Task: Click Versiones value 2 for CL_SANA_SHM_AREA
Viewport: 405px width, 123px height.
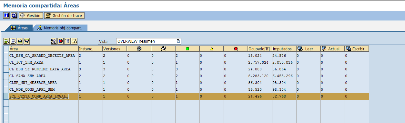Action: point(115,76)
